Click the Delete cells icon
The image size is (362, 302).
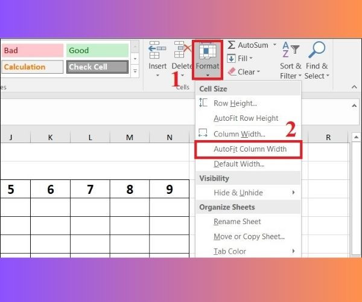pyautogui.click(x=183, y=50)
